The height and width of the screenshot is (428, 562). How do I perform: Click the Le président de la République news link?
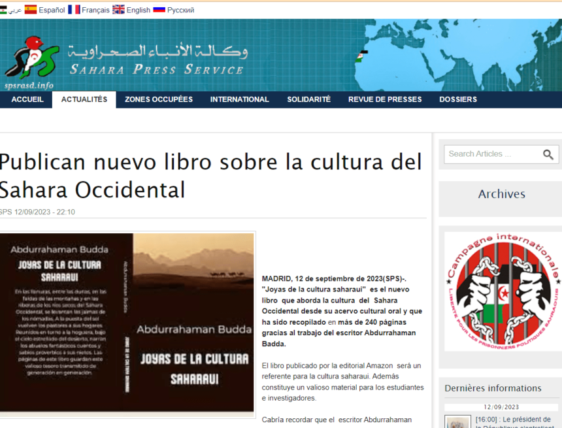coord(514,420)
